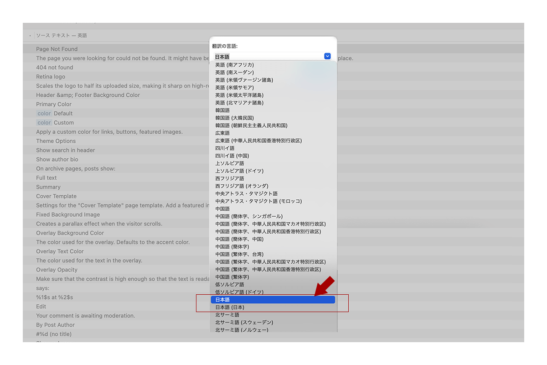Screen dimensions: 547x365
Task: Select the "Summary" row
Action: pos(48,187)
